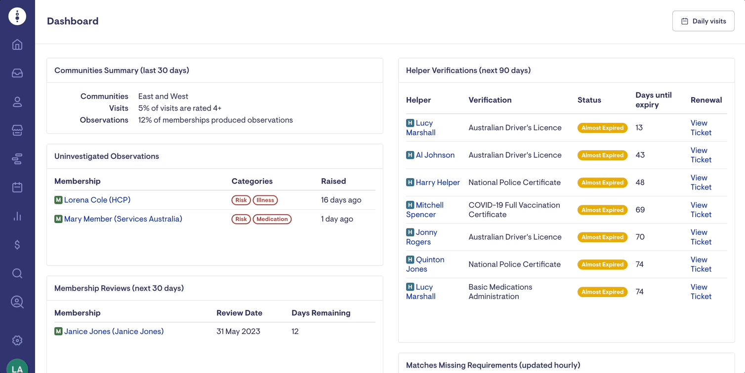Image resolution: width=745 pixels, height=373 pixels.
Task: Click the Daily visits button
Action: 703,21
